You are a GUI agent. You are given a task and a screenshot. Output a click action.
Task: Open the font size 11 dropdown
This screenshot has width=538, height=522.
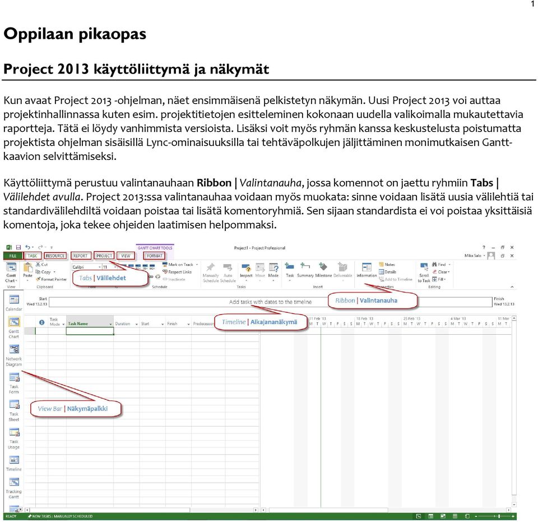(115, 267)
